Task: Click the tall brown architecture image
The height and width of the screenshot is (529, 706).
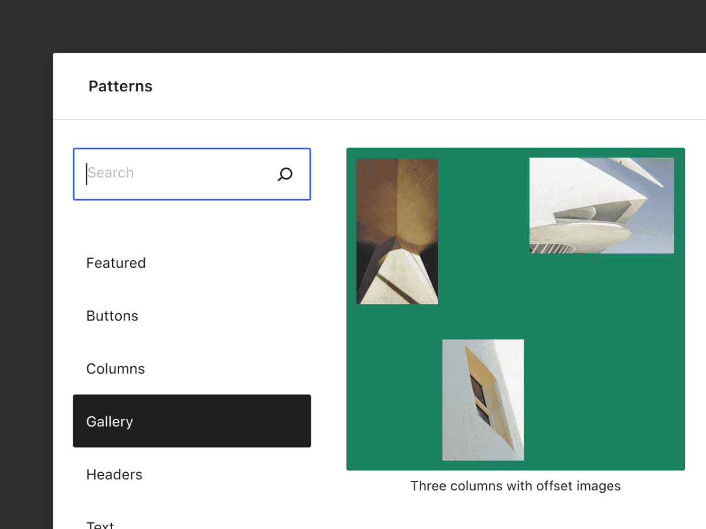Action: pyautogui.click(x=397, y=231)
